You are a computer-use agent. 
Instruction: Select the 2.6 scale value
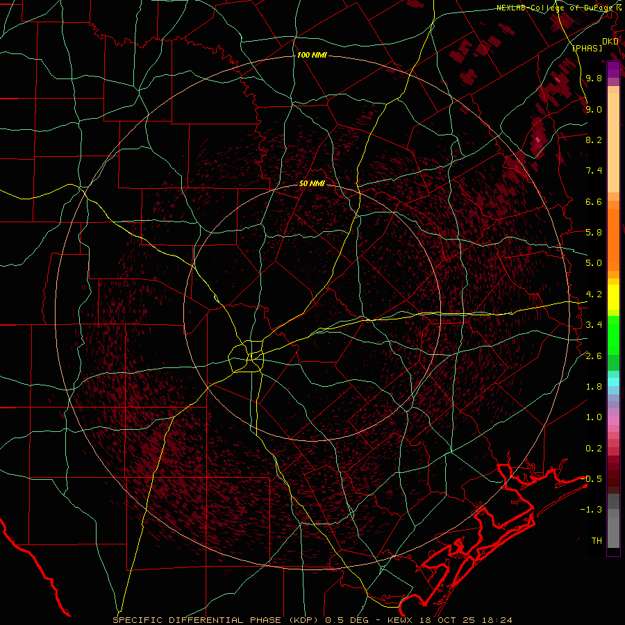tap(594, 356)
